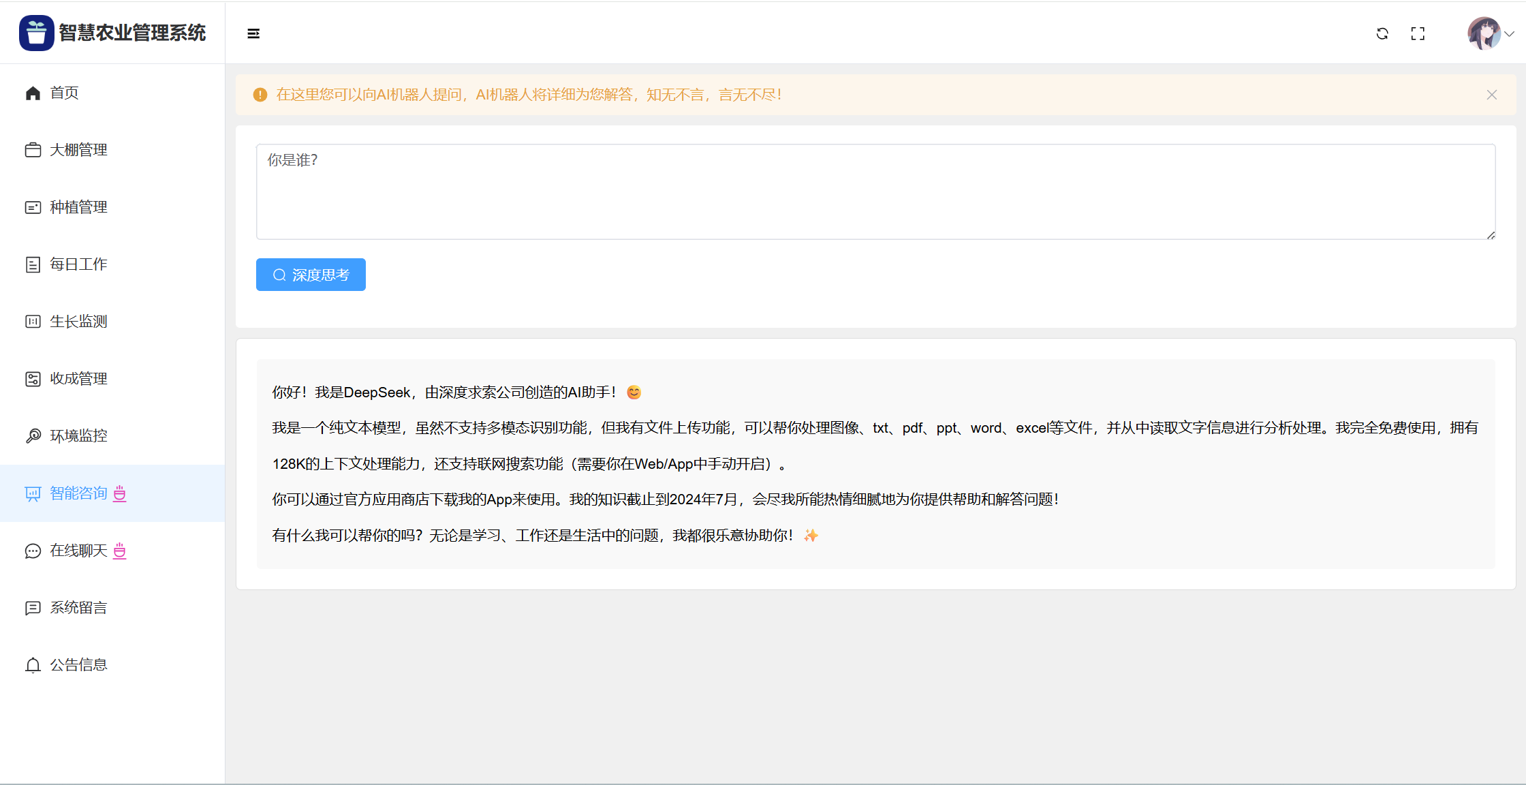The height and width of the screenshot is (785, 1526).
Task: Click the textarea resize handle corner
Action: pos(1491,235)
